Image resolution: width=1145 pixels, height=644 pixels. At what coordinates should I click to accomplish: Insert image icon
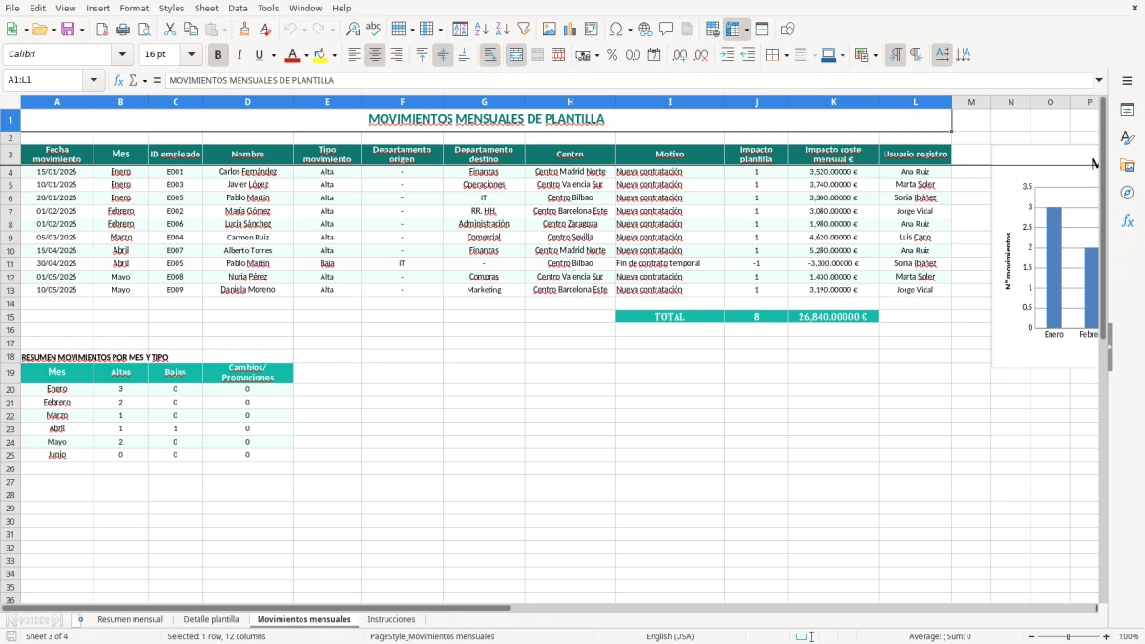coord(550,30)
